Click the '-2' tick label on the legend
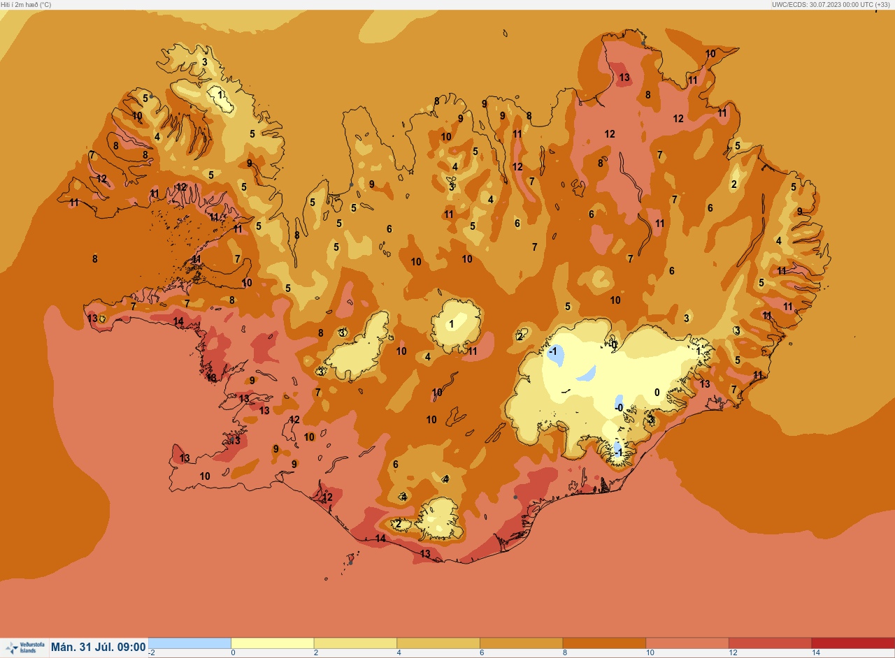Viewport: 895px width, 658px height. (x=152, y=653)
